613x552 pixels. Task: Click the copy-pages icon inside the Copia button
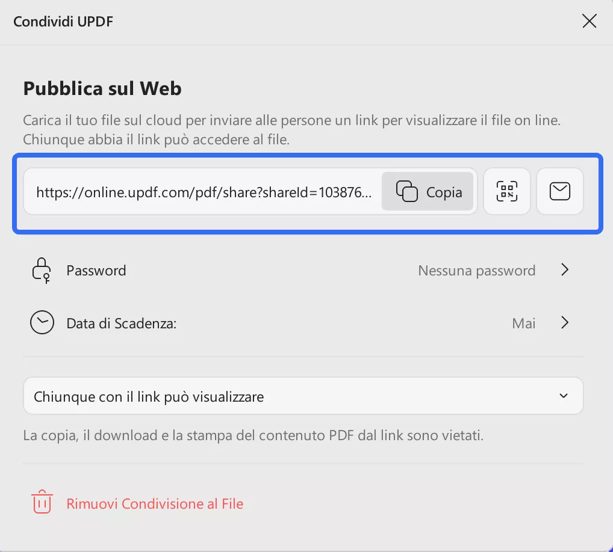click(407, 191)
